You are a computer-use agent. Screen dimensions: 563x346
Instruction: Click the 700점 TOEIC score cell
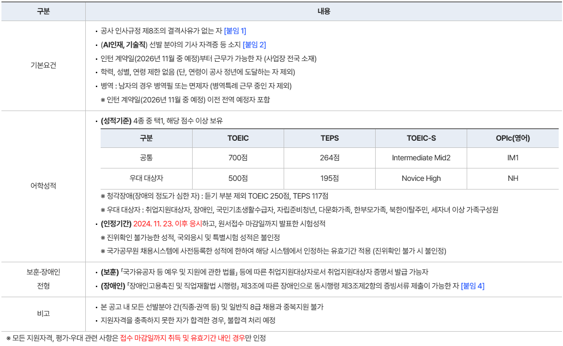pos(238,158)
